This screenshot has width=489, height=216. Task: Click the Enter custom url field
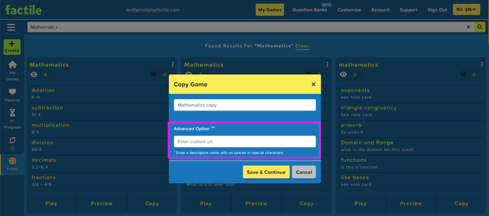245,142
